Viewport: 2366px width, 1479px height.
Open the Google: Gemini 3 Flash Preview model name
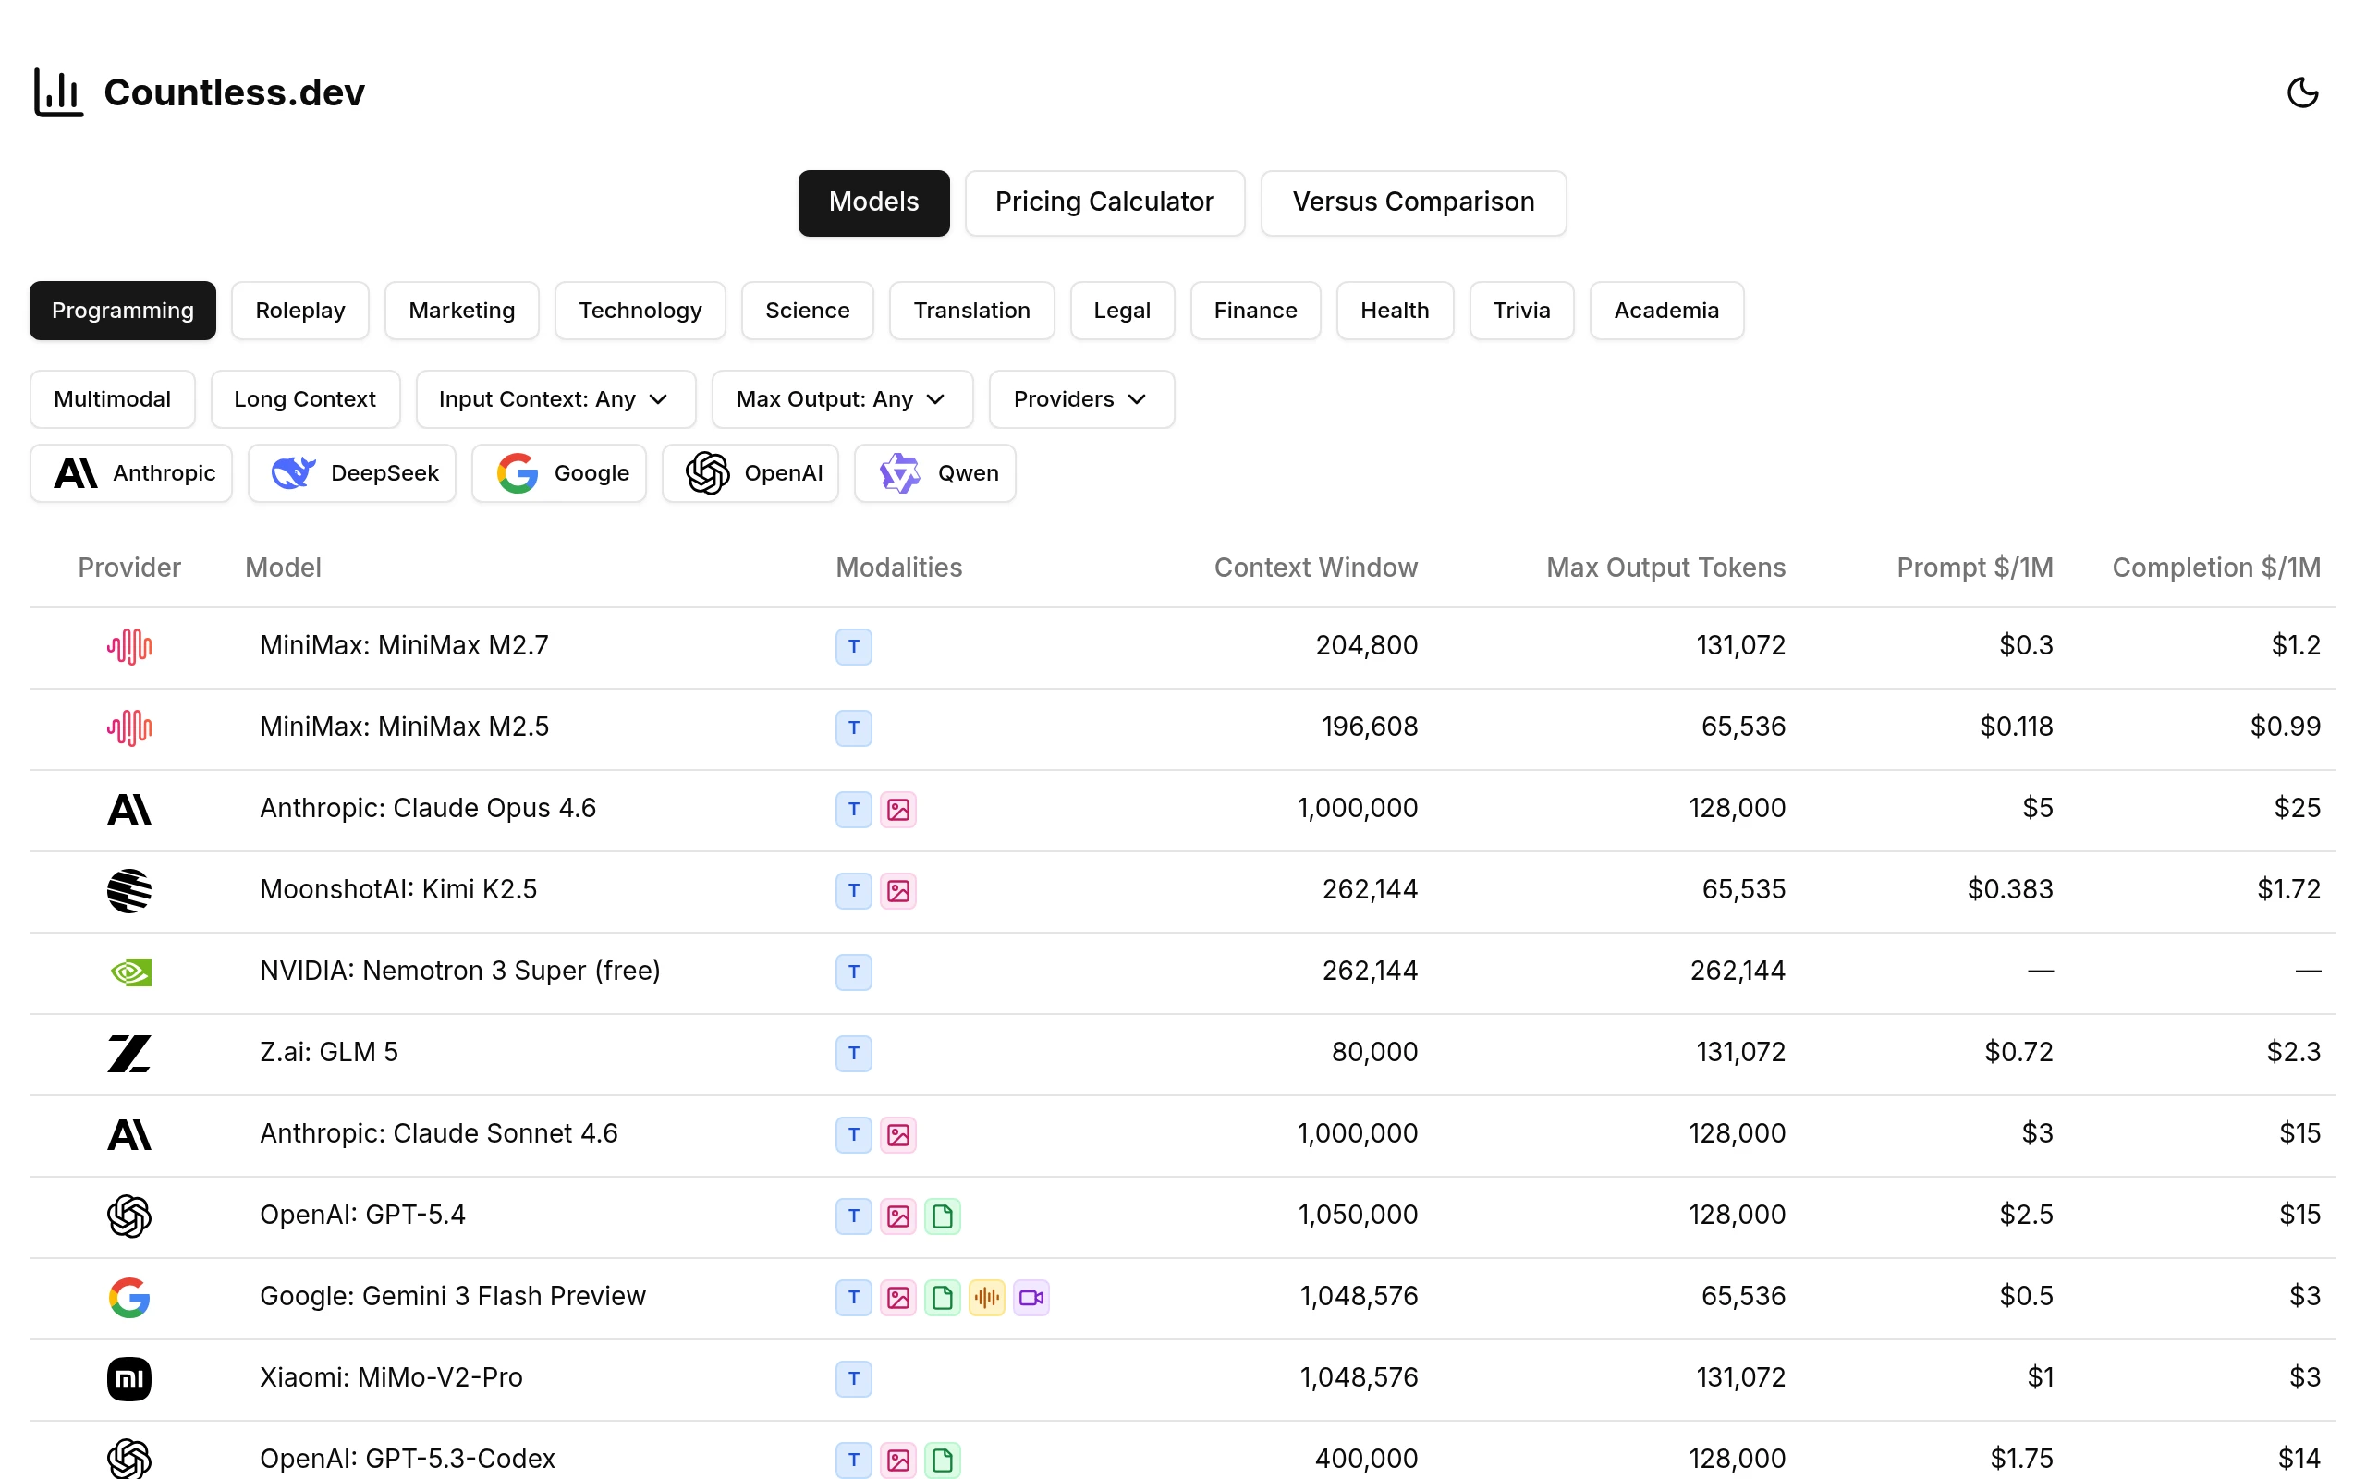453,1296
